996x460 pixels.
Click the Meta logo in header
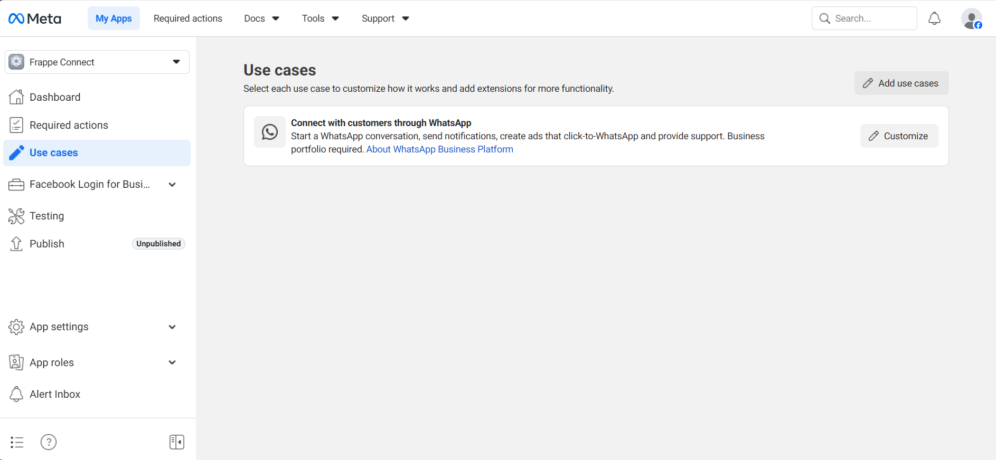35,18
